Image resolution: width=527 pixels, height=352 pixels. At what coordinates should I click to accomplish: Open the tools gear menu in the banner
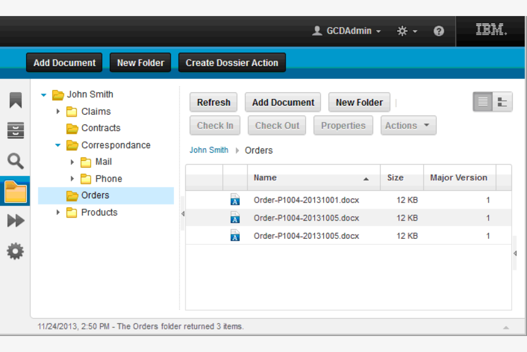point(406,31)
